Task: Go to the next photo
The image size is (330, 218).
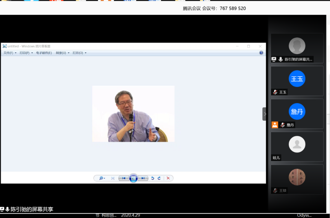Action: (143, 178)
